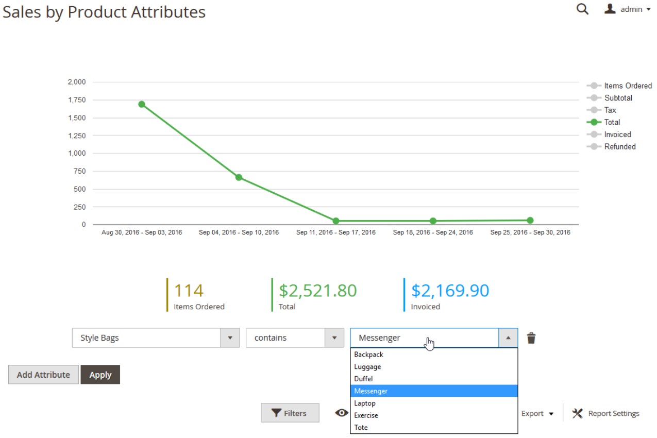Click the Aug 30 data point on chart
The height and width of the screenshot is (438, 657).
[x=142, y=104]
